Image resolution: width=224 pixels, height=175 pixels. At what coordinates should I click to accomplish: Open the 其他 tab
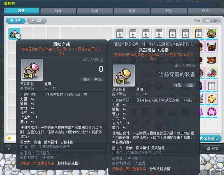tap(95, 11)
